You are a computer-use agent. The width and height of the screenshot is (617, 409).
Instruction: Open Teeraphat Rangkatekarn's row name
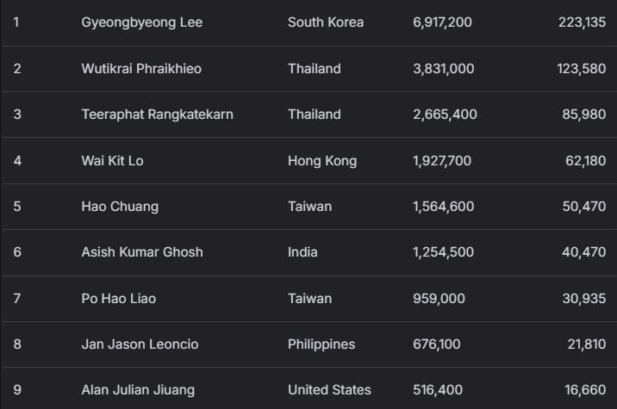pyautogui.click(x=157, y=115)
